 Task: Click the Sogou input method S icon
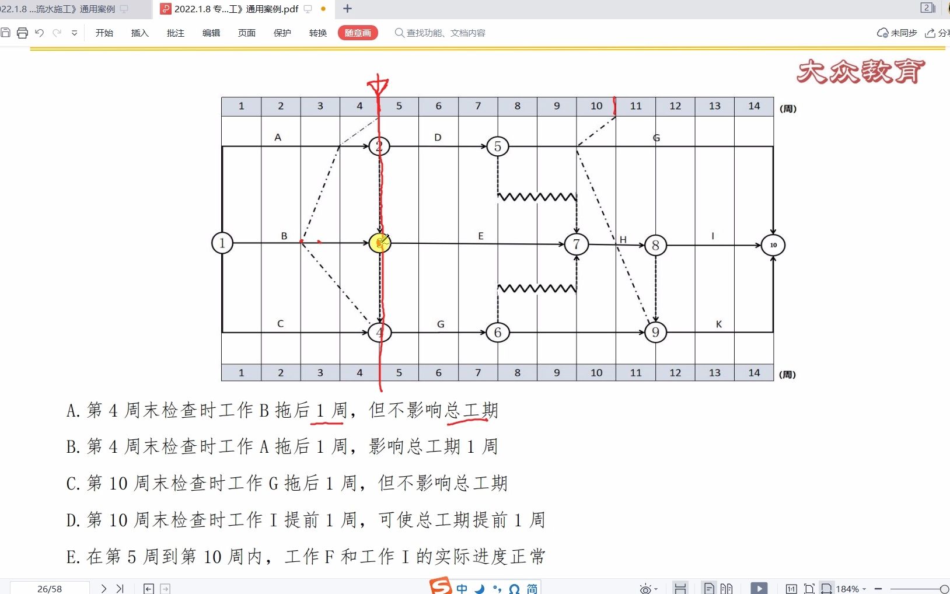441,586
